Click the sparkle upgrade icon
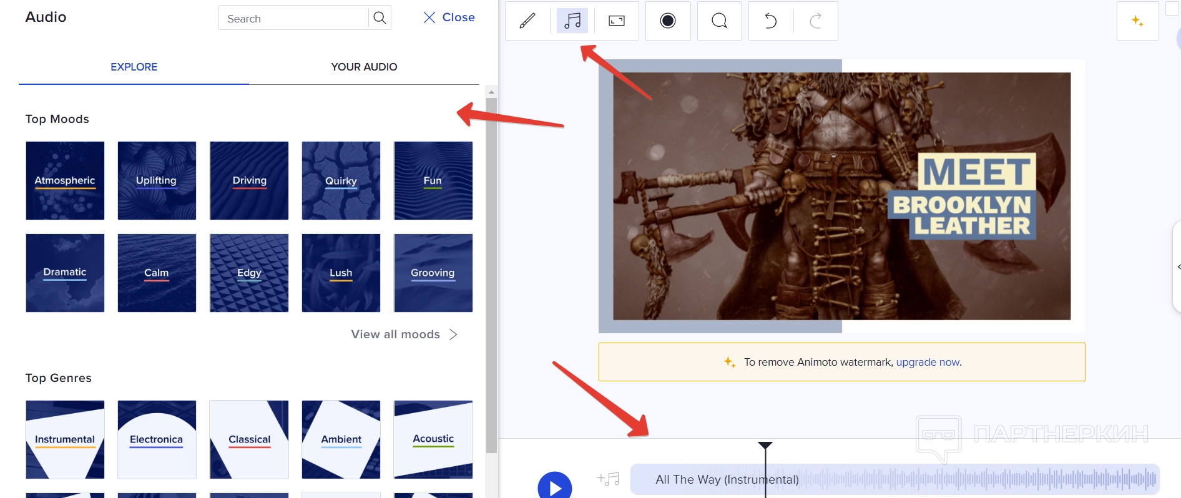 click(x=1137, y=21)
